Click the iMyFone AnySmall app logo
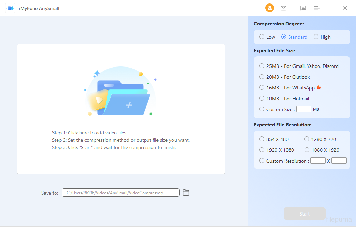The image size is (356, 227). point(10,8)
